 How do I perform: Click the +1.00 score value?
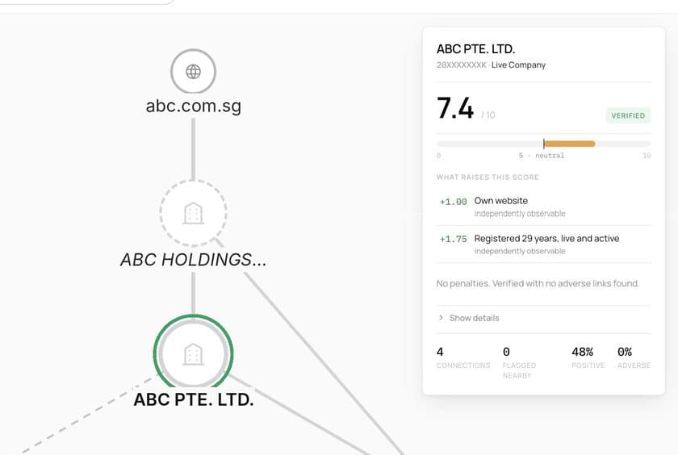click(453, 202)
